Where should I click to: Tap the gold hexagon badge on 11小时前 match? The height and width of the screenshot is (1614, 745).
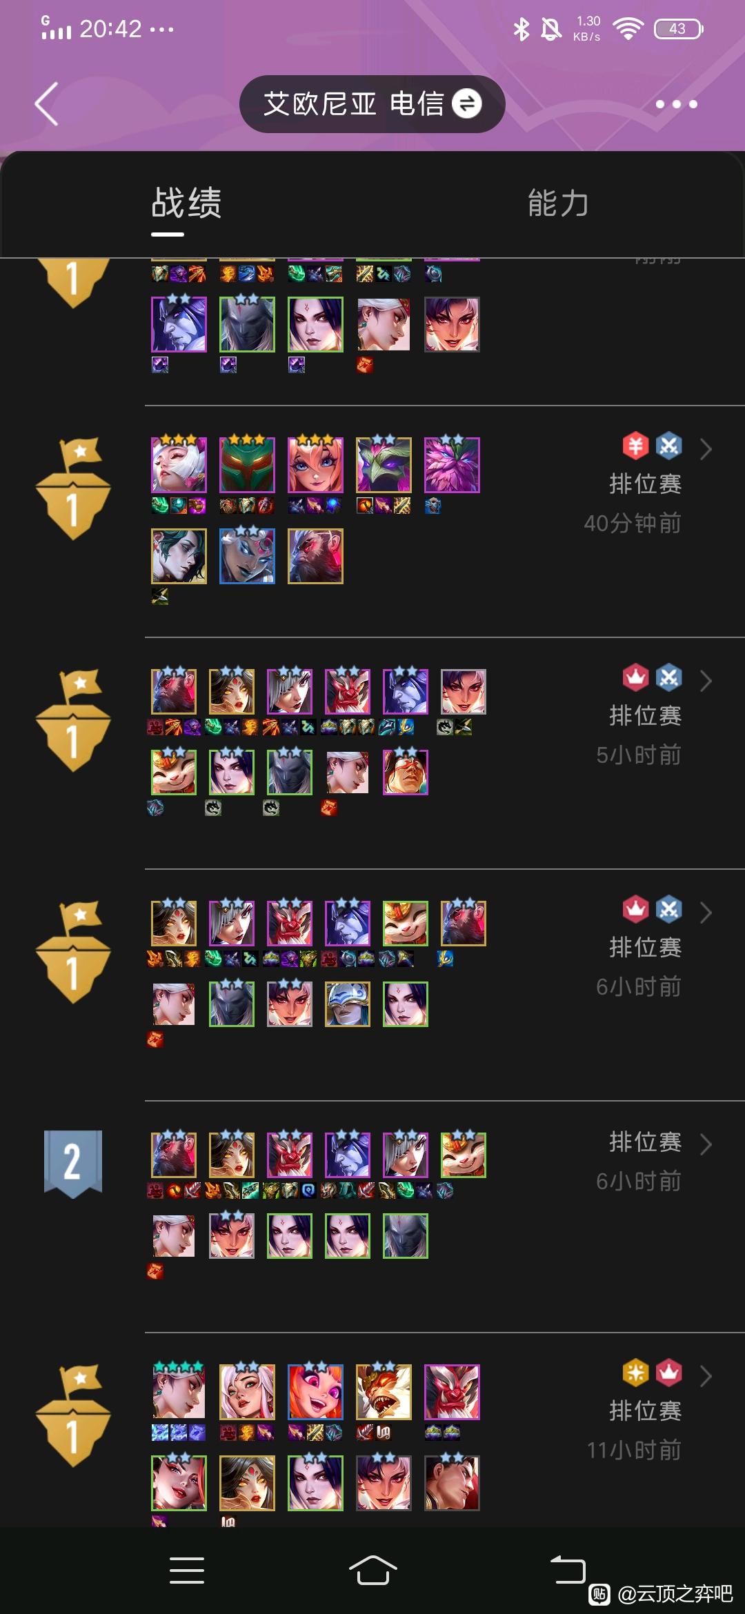(635, 1373)
